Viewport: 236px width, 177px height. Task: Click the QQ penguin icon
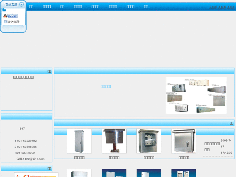click(5, 16)
